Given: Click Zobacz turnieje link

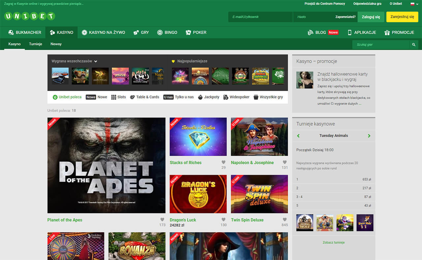Looking at the screenshot, I should [334, 243].
